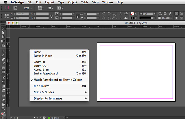
Task: Select the Rectangle tool
Action: point(3,72)
